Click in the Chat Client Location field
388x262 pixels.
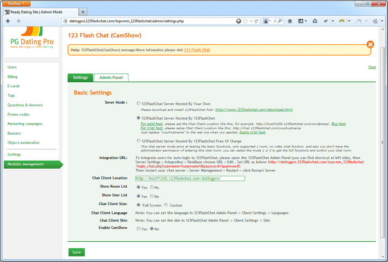[x=189, y=178]
